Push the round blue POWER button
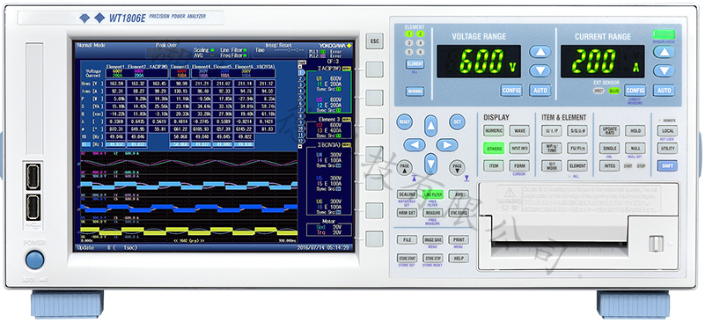705x322 pixels. 34,260
